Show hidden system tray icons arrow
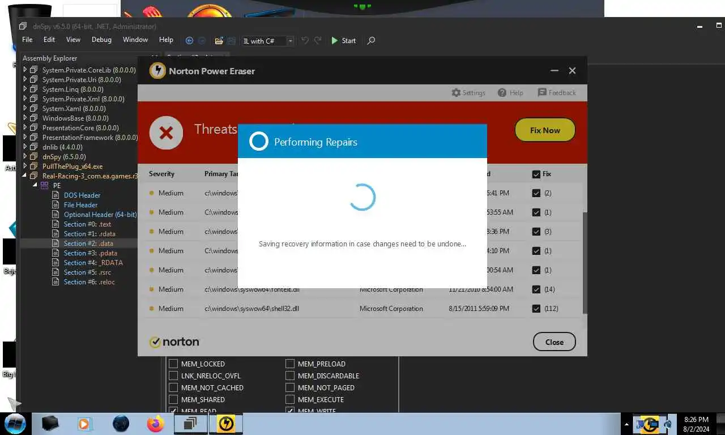Image resolution: width=725 pixels, height=435 pixels. click(626, 424)
